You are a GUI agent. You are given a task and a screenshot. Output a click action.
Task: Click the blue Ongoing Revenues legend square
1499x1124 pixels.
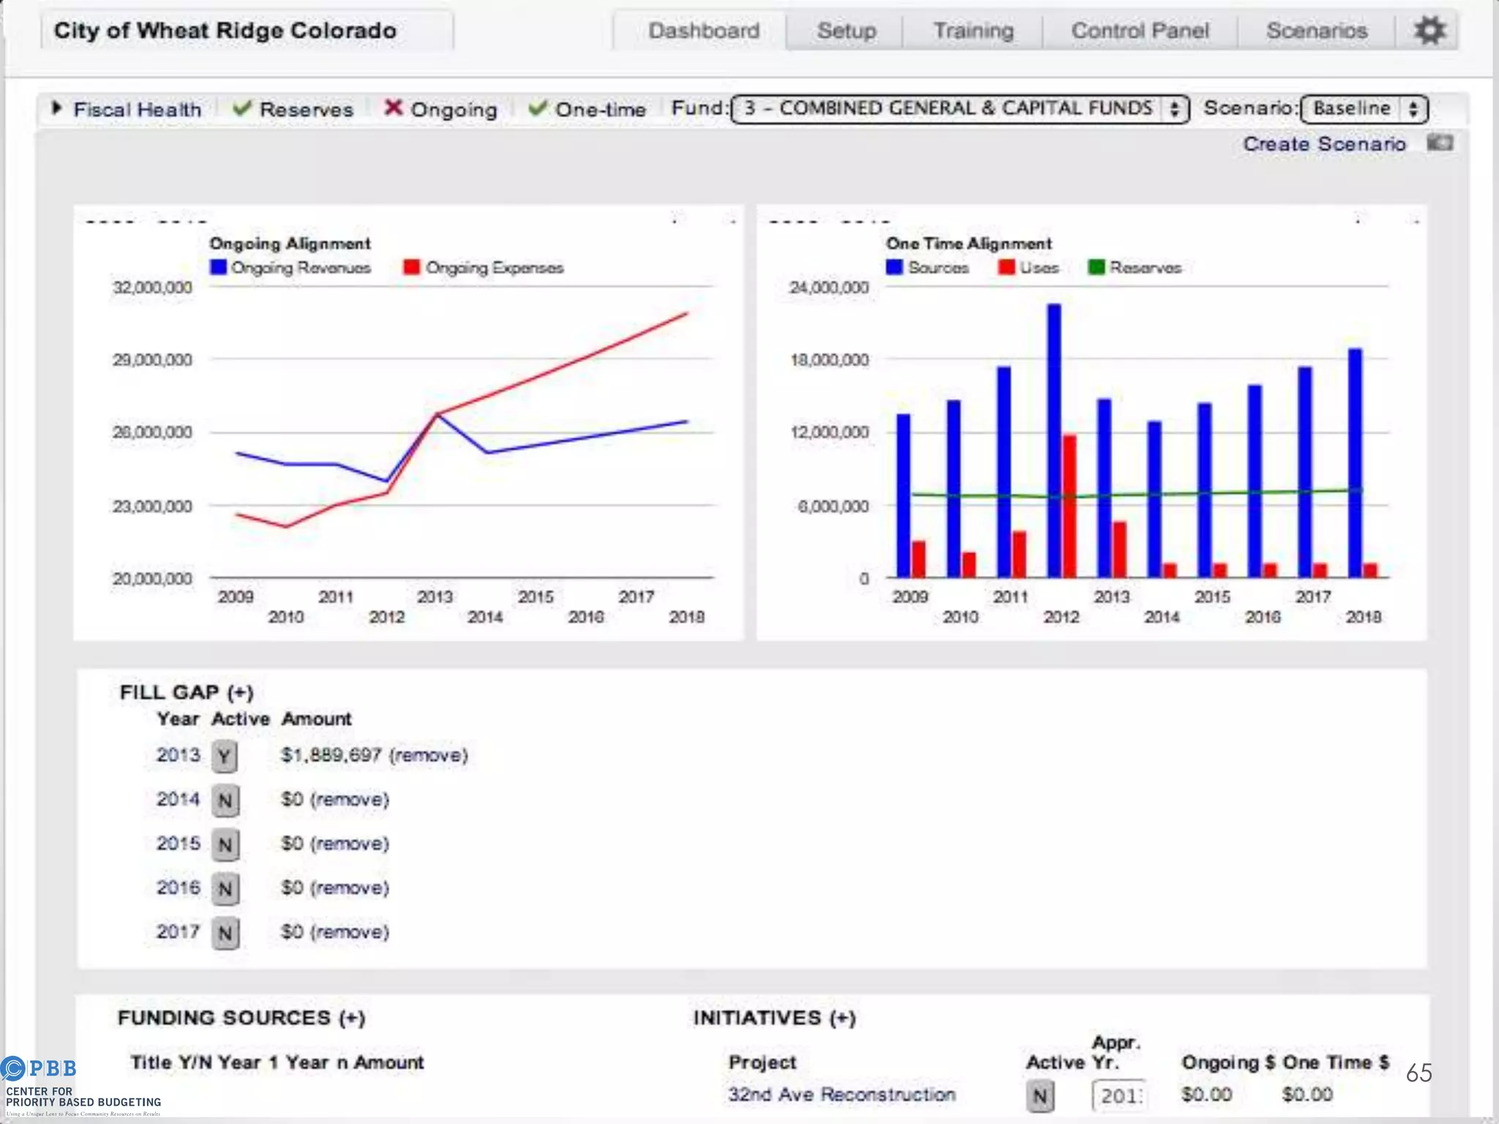(x=218, y=267)
